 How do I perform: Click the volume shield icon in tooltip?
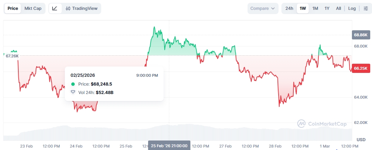coord(73,92)
